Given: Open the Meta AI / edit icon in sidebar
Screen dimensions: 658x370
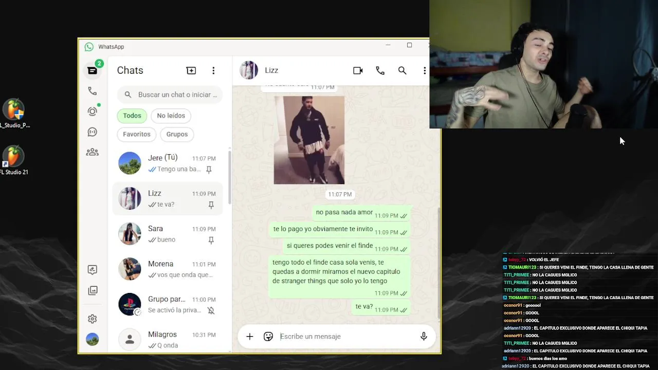Looking at the screenshot, I should click(x=93, y=270).
